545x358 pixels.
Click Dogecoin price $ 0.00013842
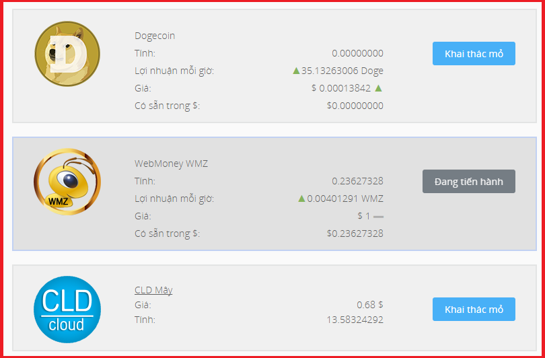point(341,88)
